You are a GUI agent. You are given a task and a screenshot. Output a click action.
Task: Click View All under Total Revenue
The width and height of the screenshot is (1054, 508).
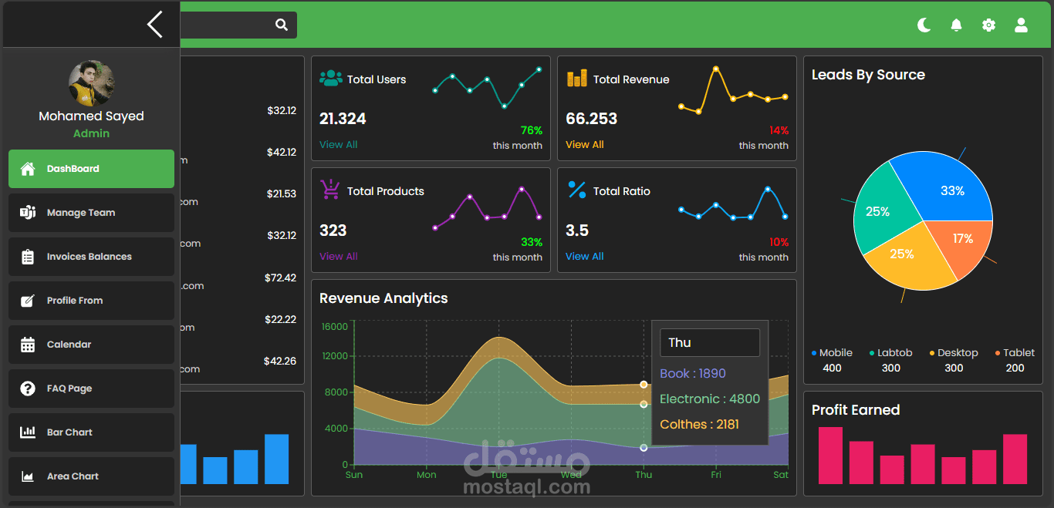click(x=585, y=144)
